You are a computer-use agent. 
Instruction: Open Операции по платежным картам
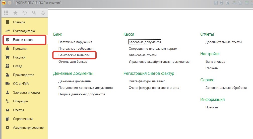[x=153, y=48]
